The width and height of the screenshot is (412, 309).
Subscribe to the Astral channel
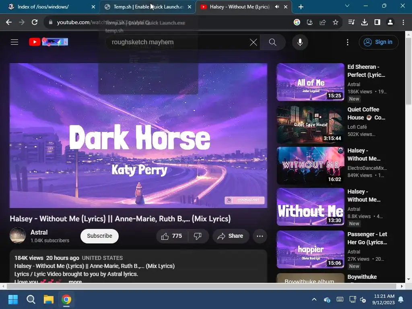click(x=100, y=236)
